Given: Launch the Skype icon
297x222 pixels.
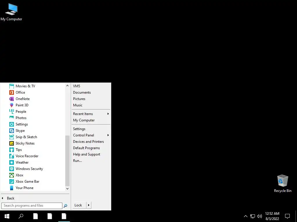Looking at the screenshot, I should pyautogui.click(x=12, y=131).
